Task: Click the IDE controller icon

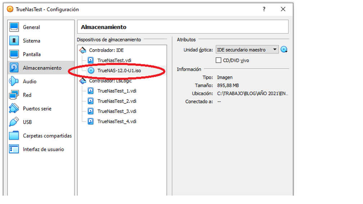Action: [x=83, y=50]
